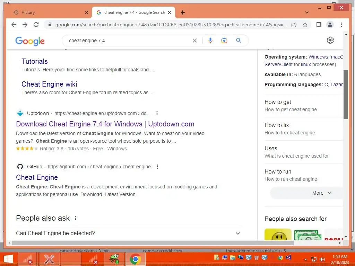Open People also ask options menu
The image size is (355, 266).
[x=76, y=218]
